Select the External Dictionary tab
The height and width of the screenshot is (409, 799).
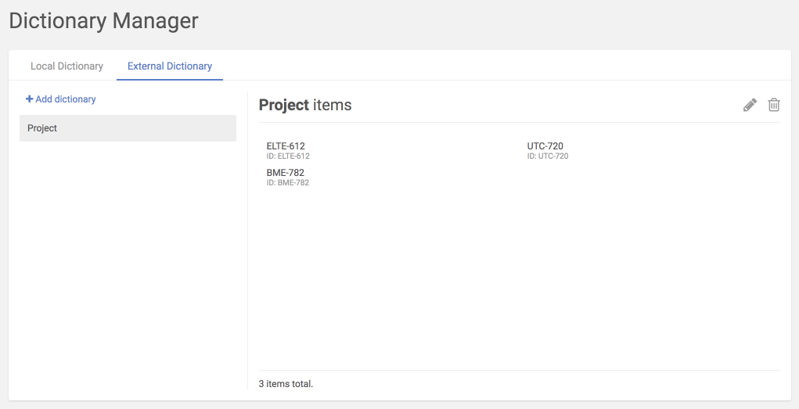[170, 66]
